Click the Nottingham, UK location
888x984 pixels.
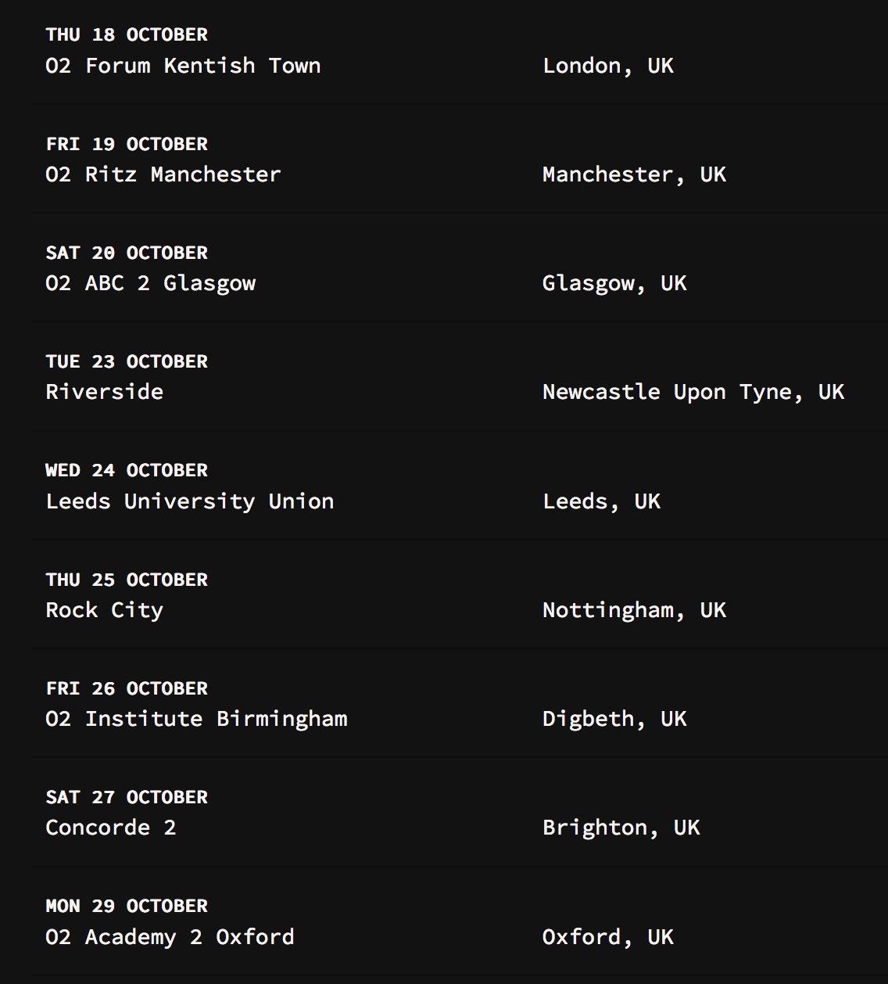tap(634, 610)
